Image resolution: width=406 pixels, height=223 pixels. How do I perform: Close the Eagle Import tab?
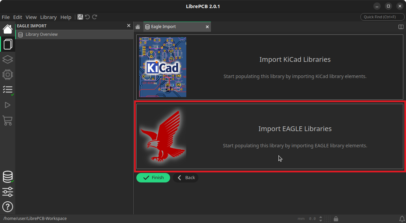207,27
